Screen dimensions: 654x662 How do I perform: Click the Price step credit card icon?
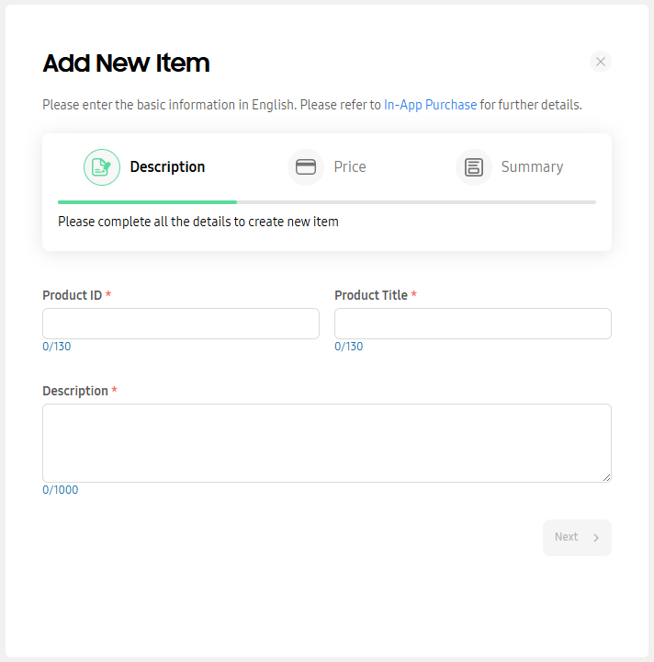pos(306,167)
